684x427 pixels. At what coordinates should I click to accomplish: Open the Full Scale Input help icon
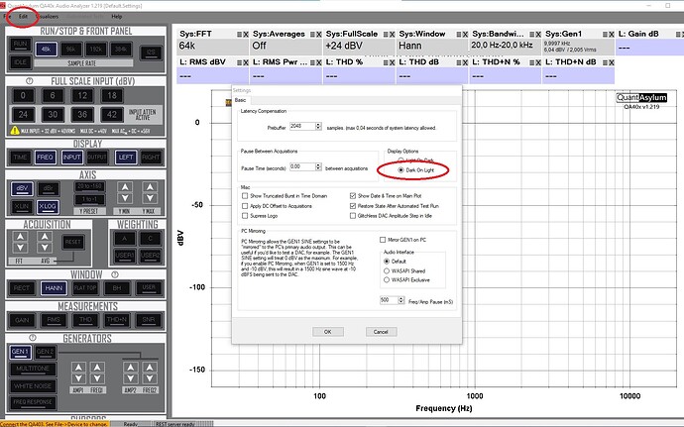point(29,81)
